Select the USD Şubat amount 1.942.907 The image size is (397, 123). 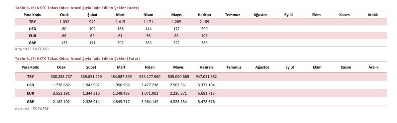91,85
